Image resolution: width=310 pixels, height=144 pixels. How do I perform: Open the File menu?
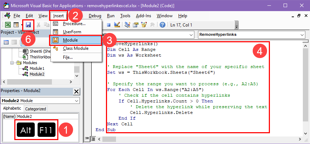[17, 16]
